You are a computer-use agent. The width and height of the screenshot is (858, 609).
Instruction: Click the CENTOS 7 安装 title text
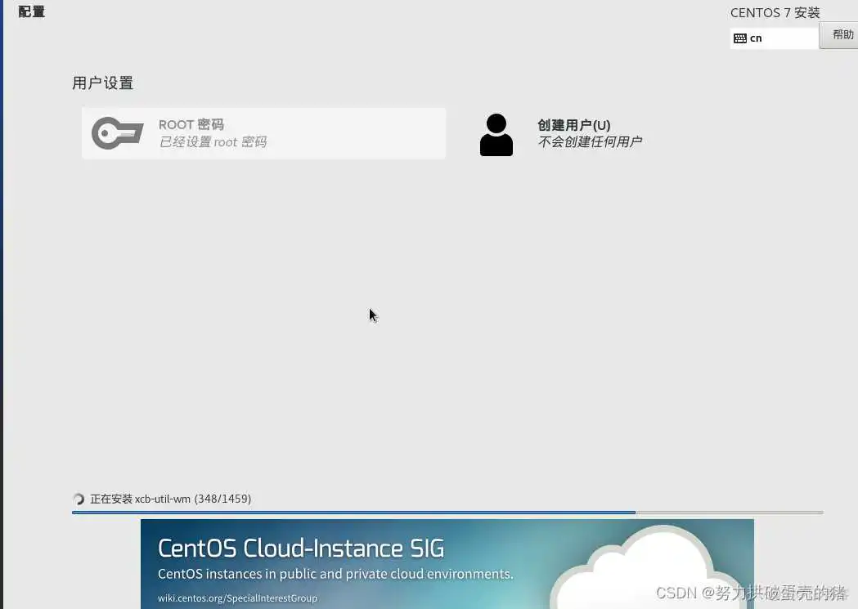click(x=775, y=12)
